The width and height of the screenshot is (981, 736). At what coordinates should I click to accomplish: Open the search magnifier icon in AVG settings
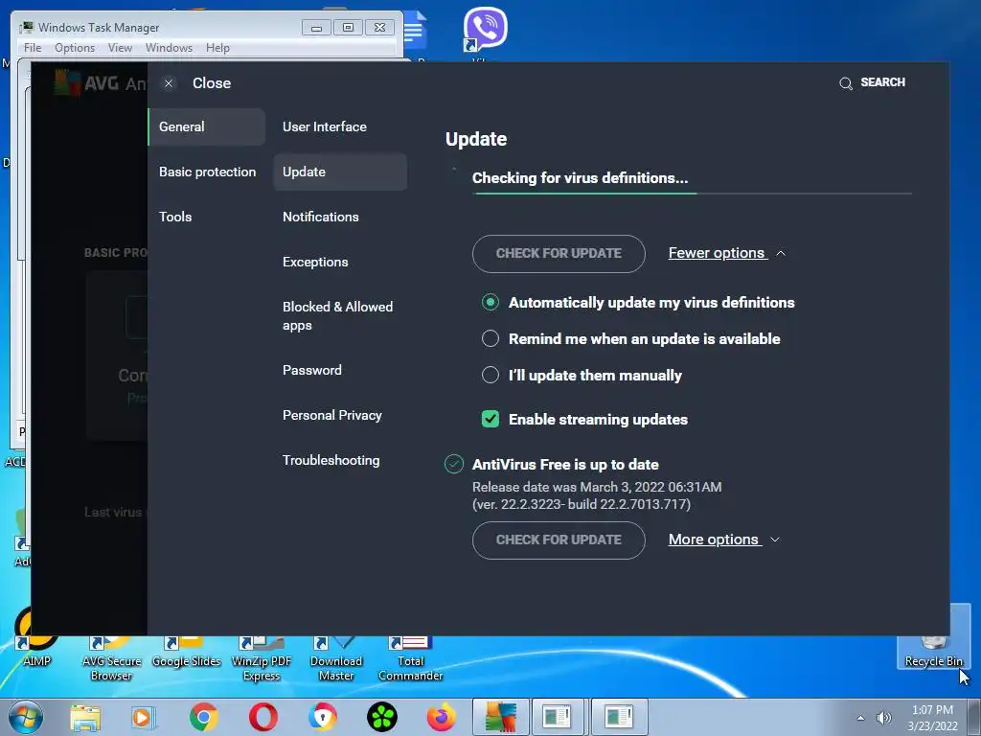(x=846, y=83)
